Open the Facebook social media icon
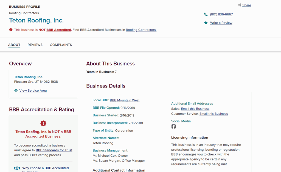This screenshot has height=172, width=281. pos(173,127)
